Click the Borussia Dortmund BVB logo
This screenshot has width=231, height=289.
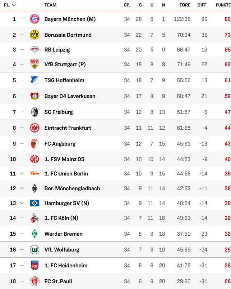click(x=34, y=35)
